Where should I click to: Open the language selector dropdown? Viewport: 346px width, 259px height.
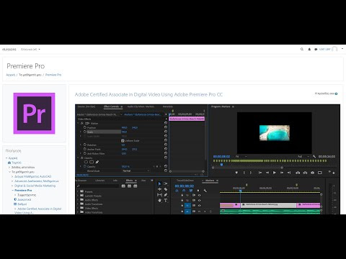(30, 50)
